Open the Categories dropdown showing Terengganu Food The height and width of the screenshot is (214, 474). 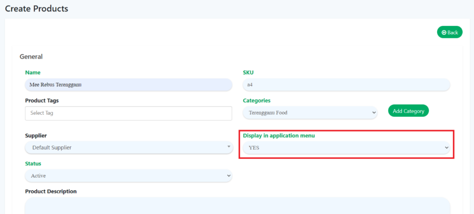pos(310,112)
